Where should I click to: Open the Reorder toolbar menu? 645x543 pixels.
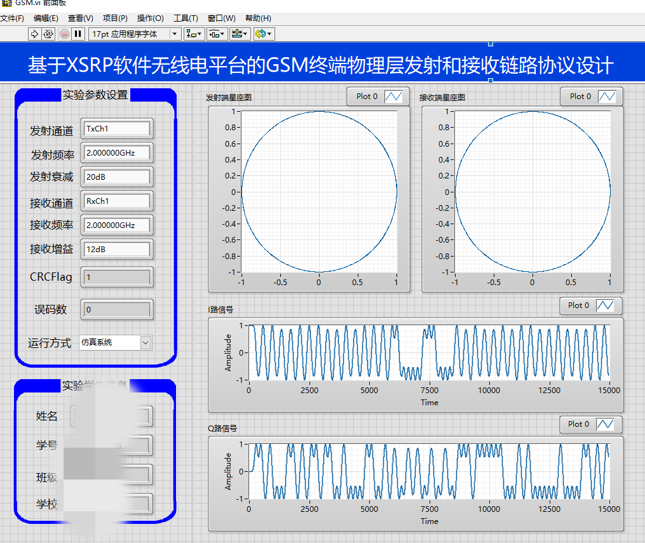[264, 34]
